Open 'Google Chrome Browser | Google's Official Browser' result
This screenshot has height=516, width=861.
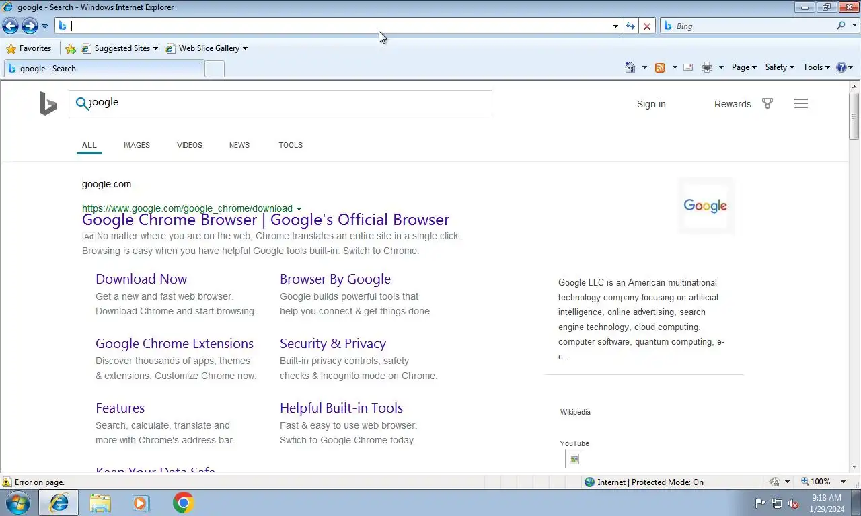tap(266, 220)
